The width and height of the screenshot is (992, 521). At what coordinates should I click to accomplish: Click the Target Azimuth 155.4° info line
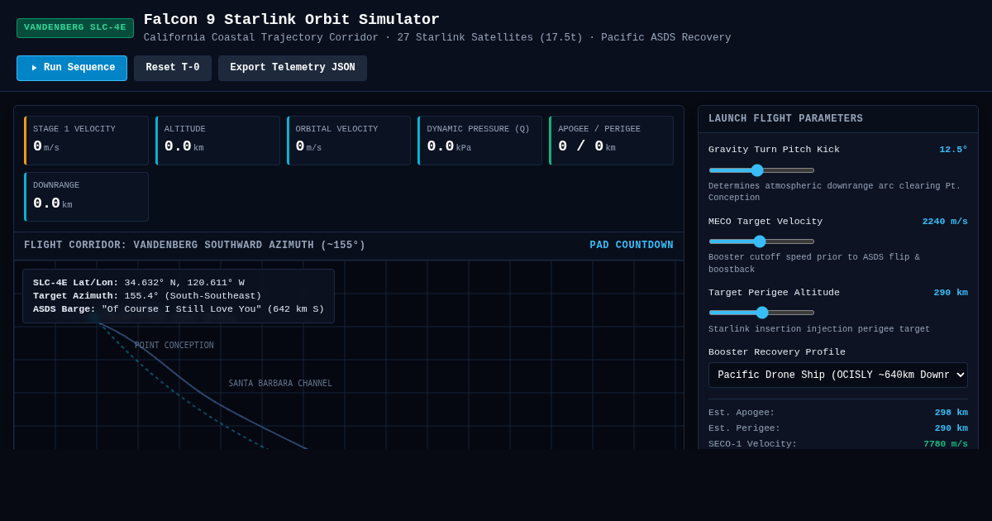click(147, 296)
